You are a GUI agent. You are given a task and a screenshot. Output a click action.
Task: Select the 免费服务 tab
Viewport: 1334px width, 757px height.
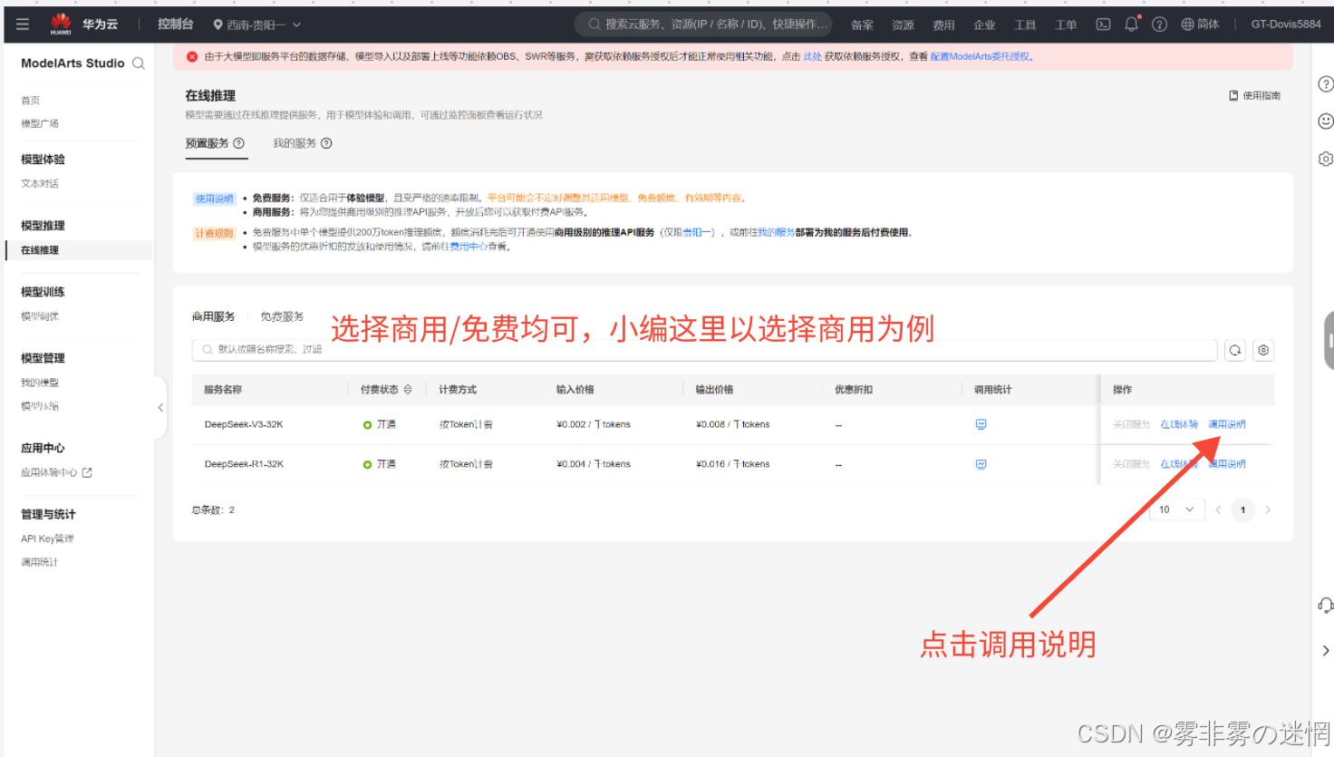coord(282,316)
